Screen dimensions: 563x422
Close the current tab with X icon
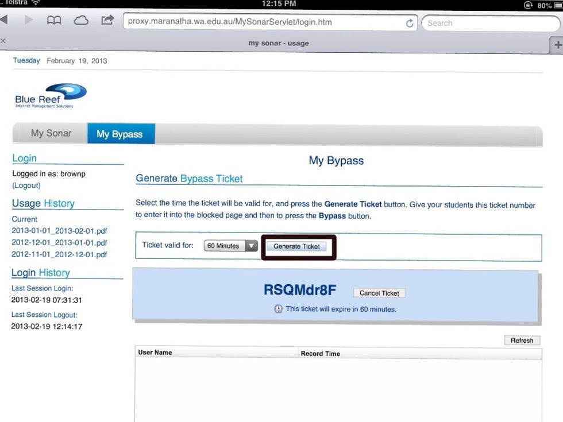[x=3, y=41]
